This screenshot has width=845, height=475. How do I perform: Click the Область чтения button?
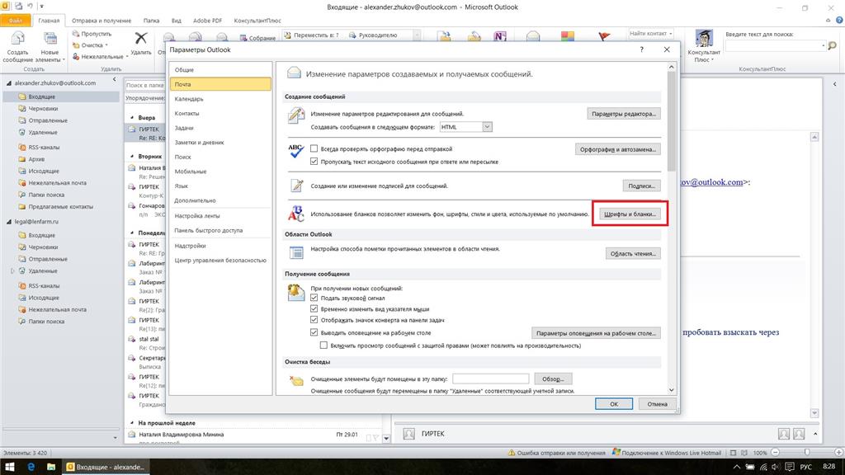coord(633,254)
